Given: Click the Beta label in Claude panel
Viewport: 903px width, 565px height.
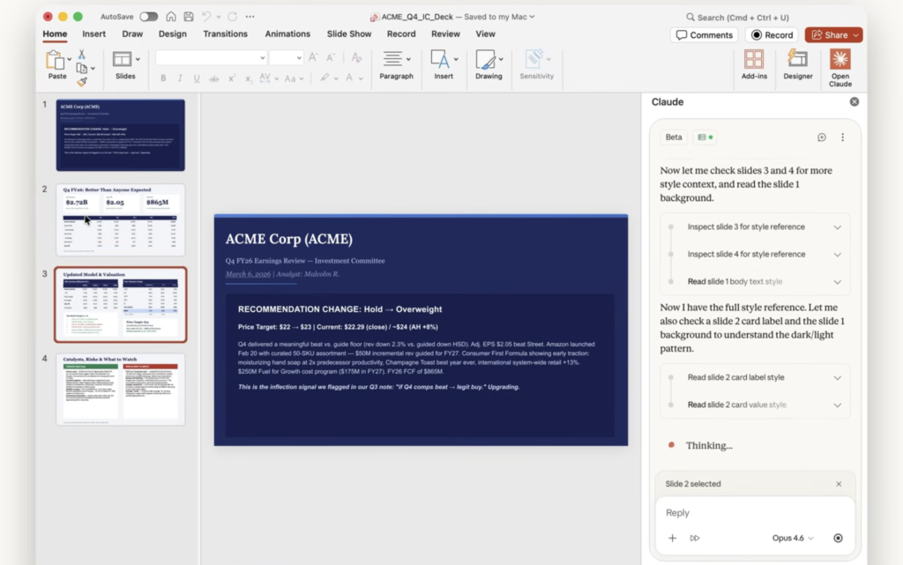Looking at the screenshot, I should pyautogui.click(x=673, y=138).
